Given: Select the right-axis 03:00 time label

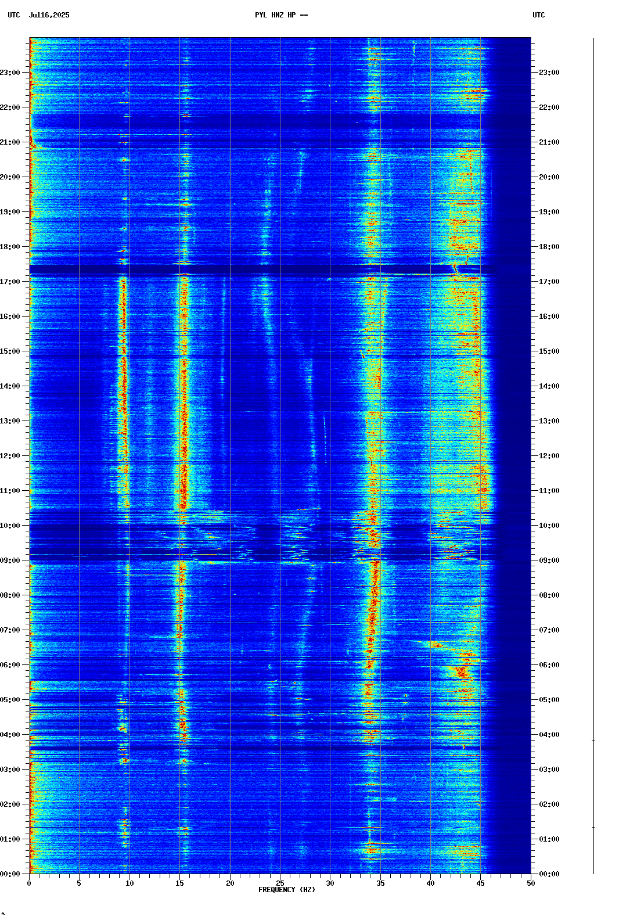Looking at the screenshot, I should pyautogui.click(x=549, y=770).
